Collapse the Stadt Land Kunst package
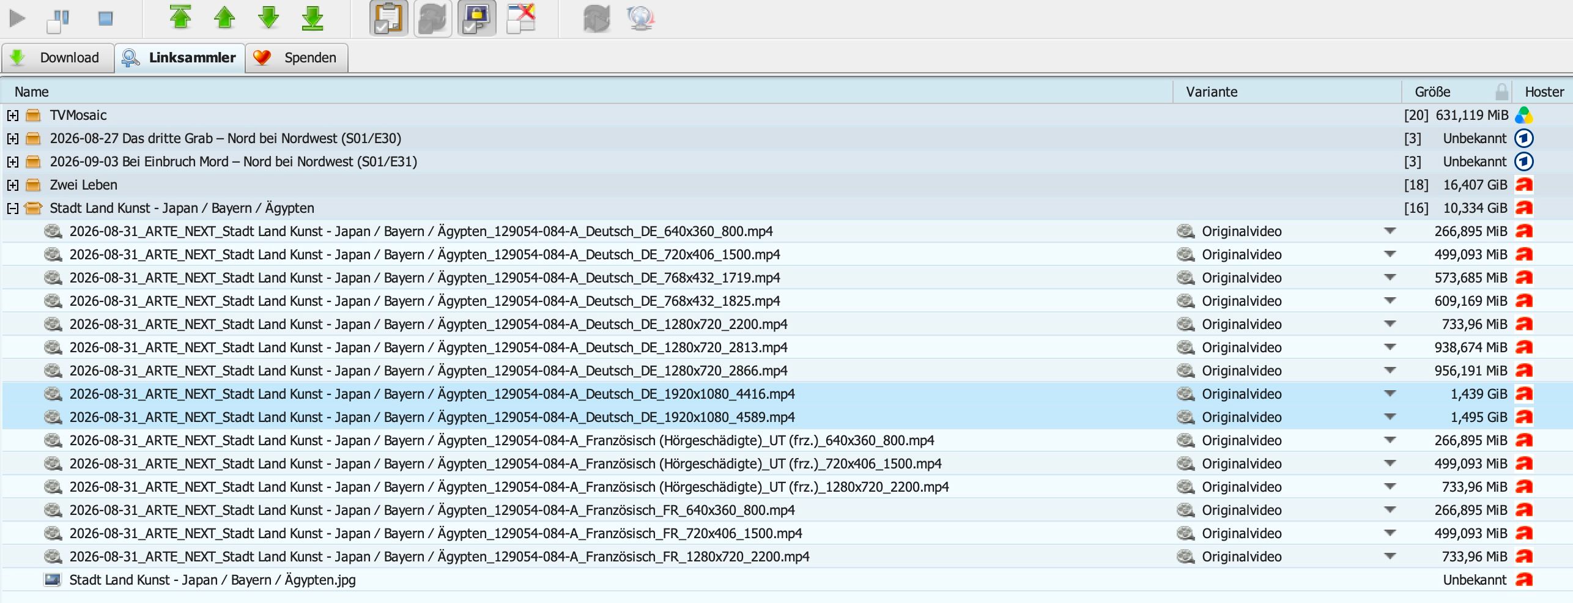Screen dimensions: 1573x603 [12, 208]
